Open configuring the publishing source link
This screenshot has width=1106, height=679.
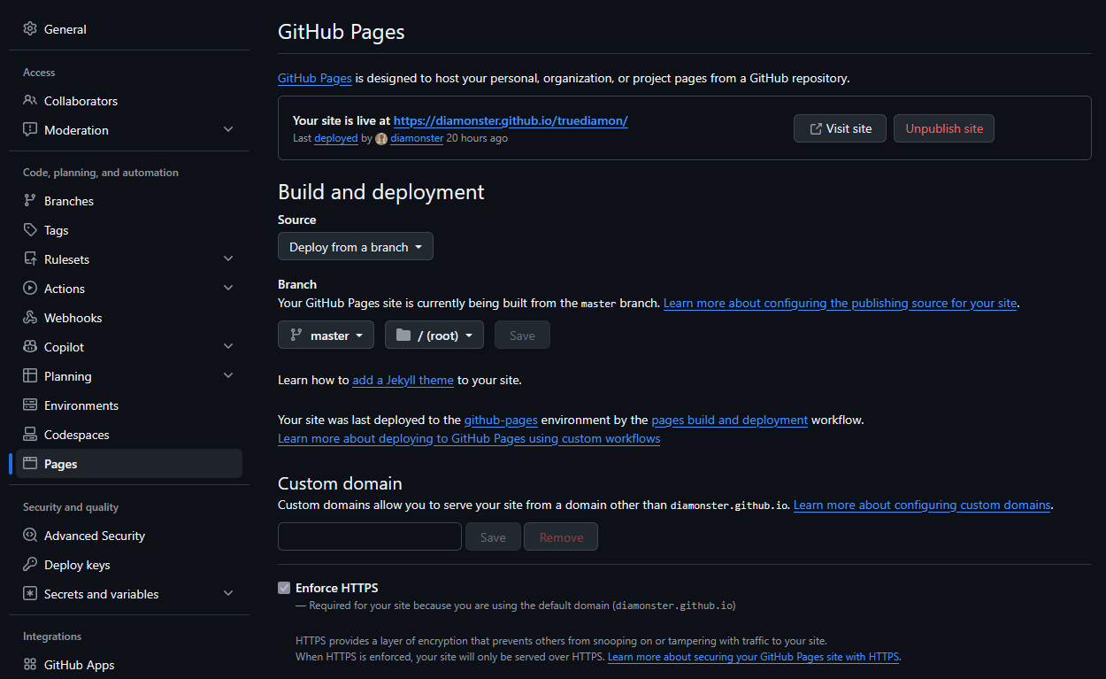pyautogui.click(x=840, y=303)
